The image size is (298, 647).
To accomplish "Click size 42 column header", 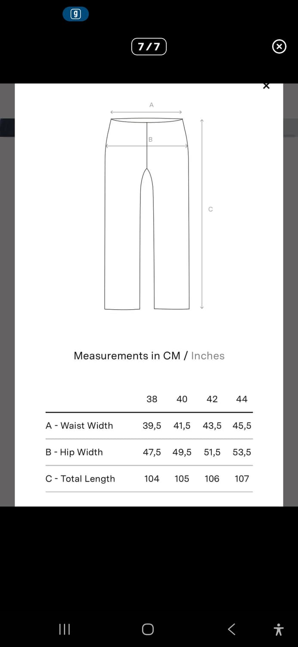I will pos(212,399).
